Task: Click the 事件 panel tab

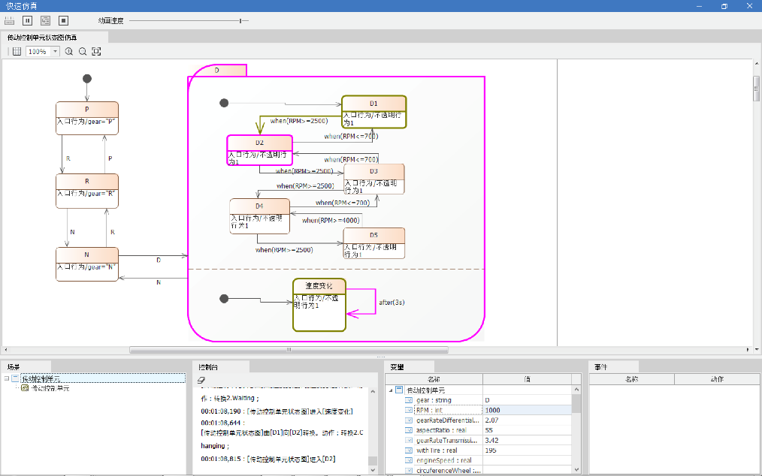Action: 601,367
